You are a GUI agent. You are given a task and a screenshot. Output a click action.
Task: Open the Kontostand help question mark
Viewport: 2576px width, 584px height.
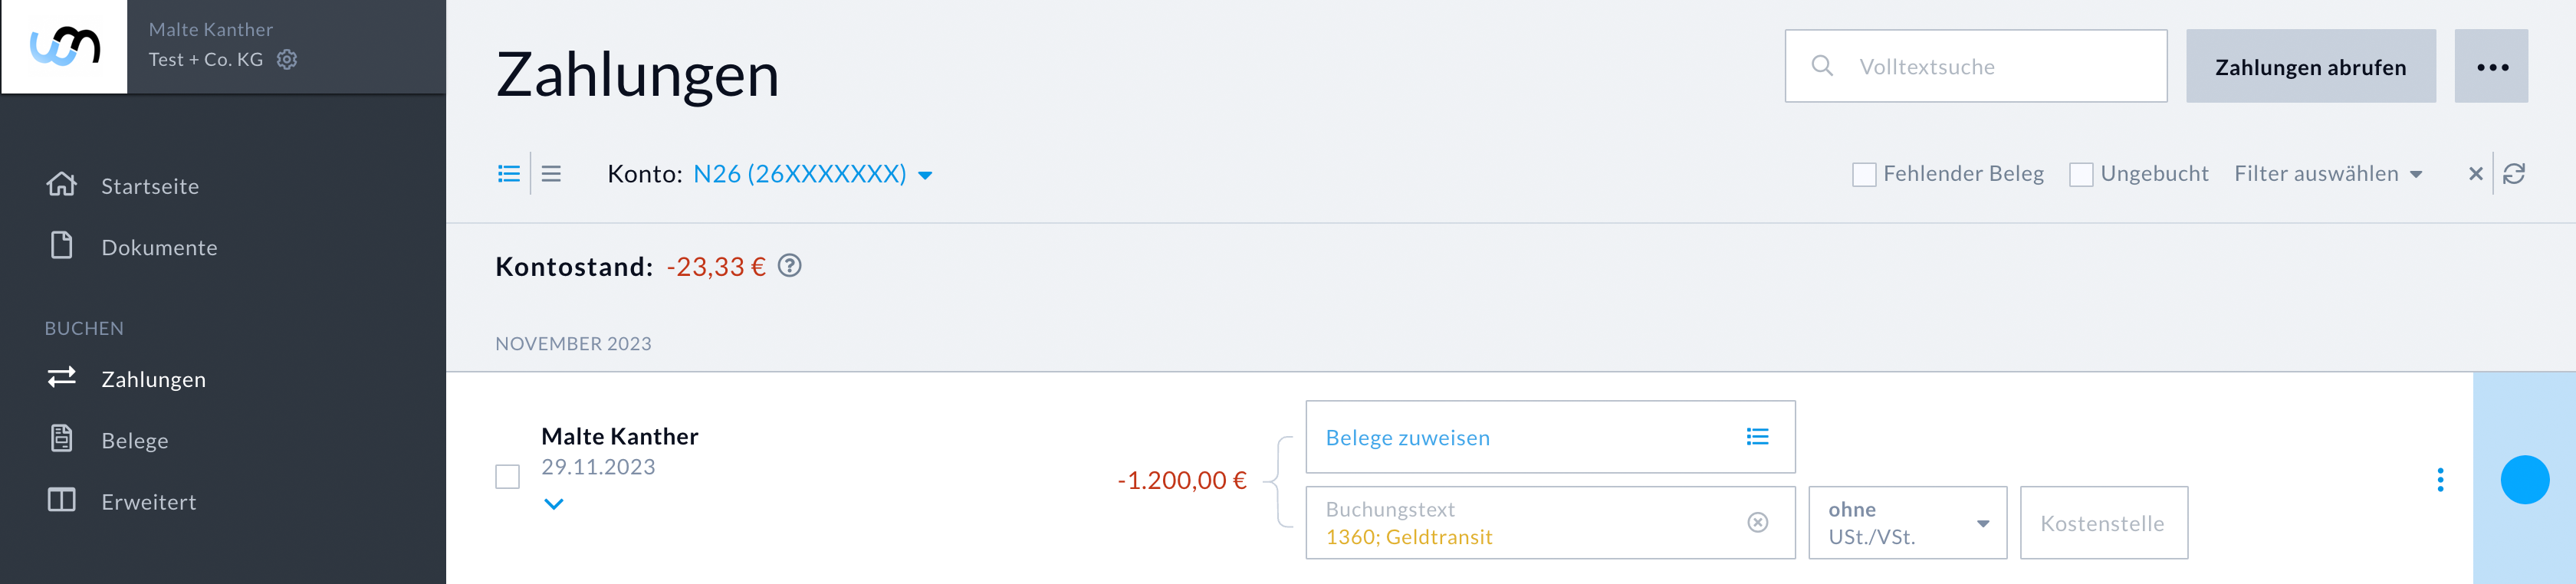click(x=790, y=266)
